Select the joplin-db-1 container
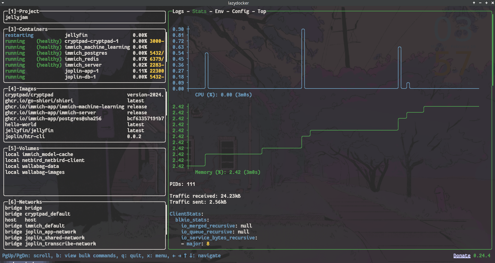This screenshot has height=263, width=495. point(85,77)
